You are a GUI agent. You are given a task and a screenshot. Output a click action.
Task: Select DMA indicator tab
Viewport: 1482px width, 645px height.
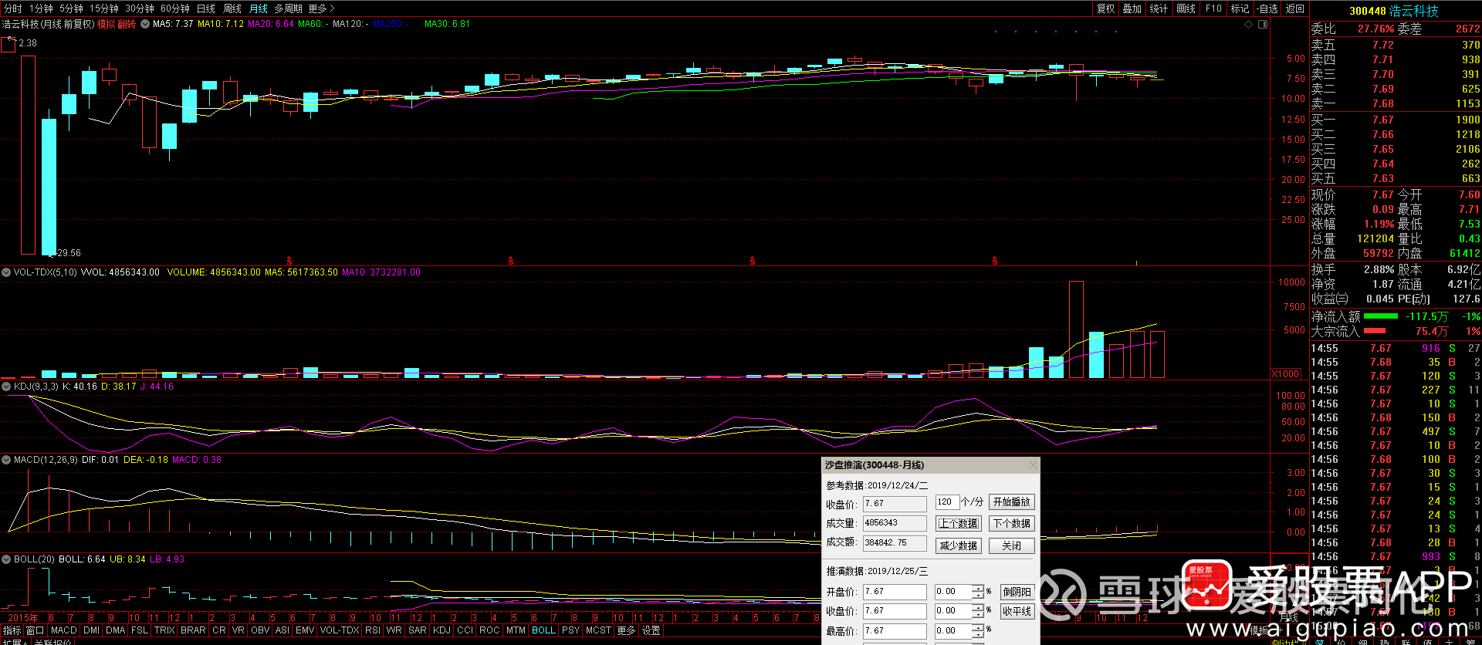115,630
